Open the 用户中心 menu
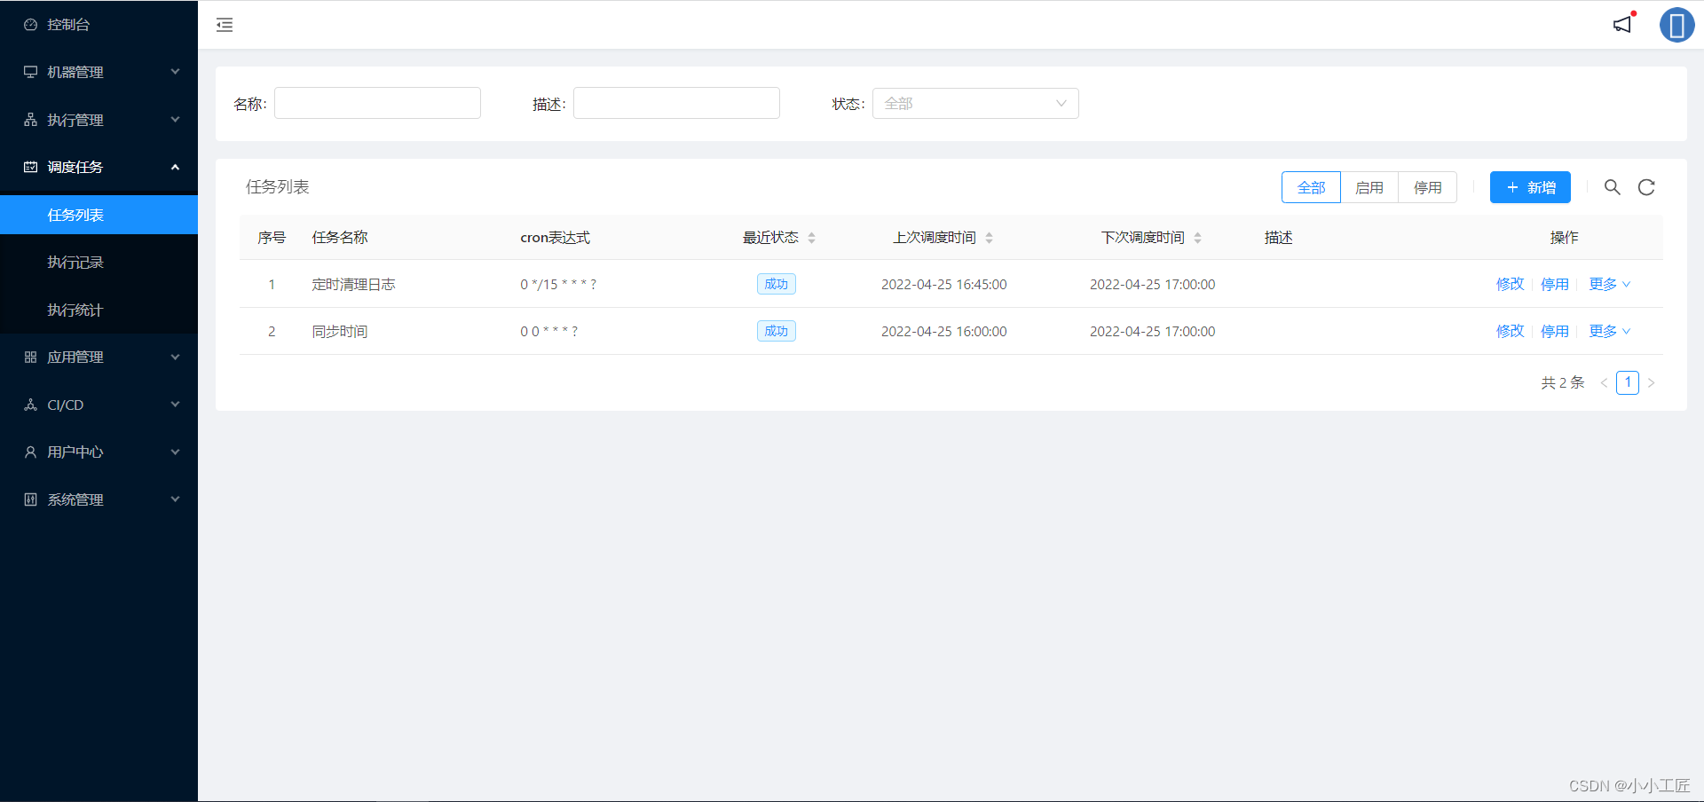Image resolution: width=1704 pixels, height=802 pixels. (x=73, y=452)
